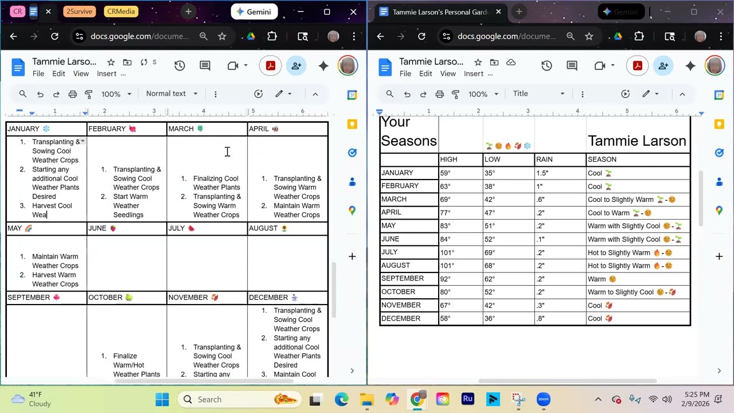Open Tasks side panel in right window
734x413 pixels.
pyautogui.click(x=719, y=153)
